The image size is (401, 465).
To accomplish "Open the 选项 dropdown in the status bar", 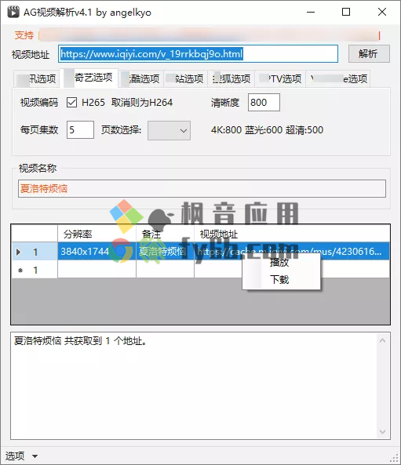I will pyautogui.click(x=21, y=456).
